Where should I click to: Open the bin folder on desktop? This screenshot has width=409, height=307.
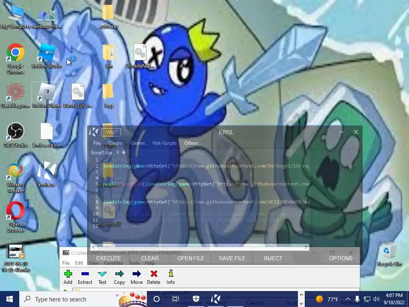click(109, 56)
